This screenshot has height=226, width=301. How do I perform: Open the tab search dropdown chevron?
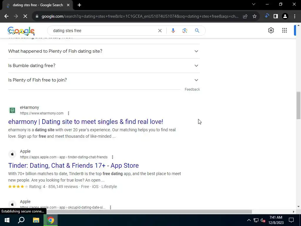(254, 4)
